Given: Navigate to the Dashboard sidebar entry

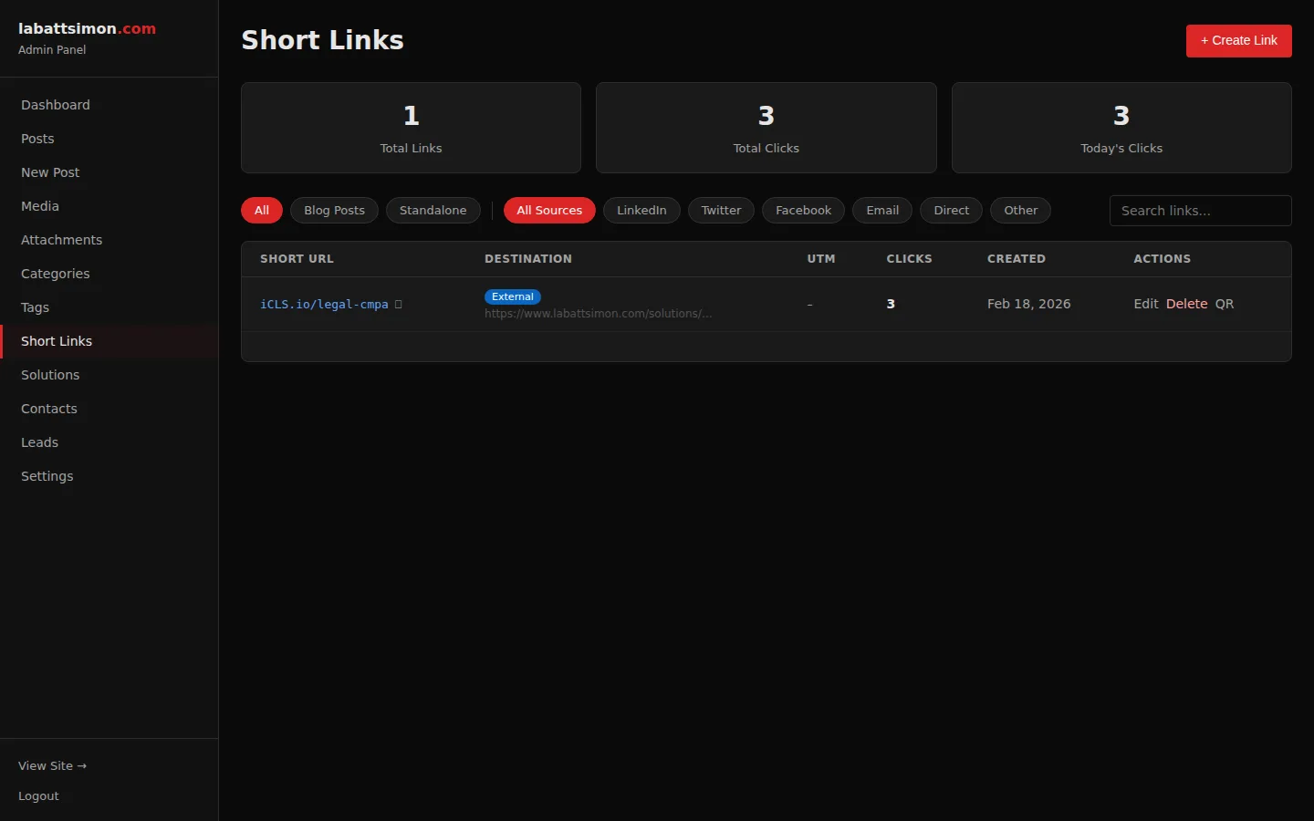Looking at the screenshot, I should pos(55,105).
